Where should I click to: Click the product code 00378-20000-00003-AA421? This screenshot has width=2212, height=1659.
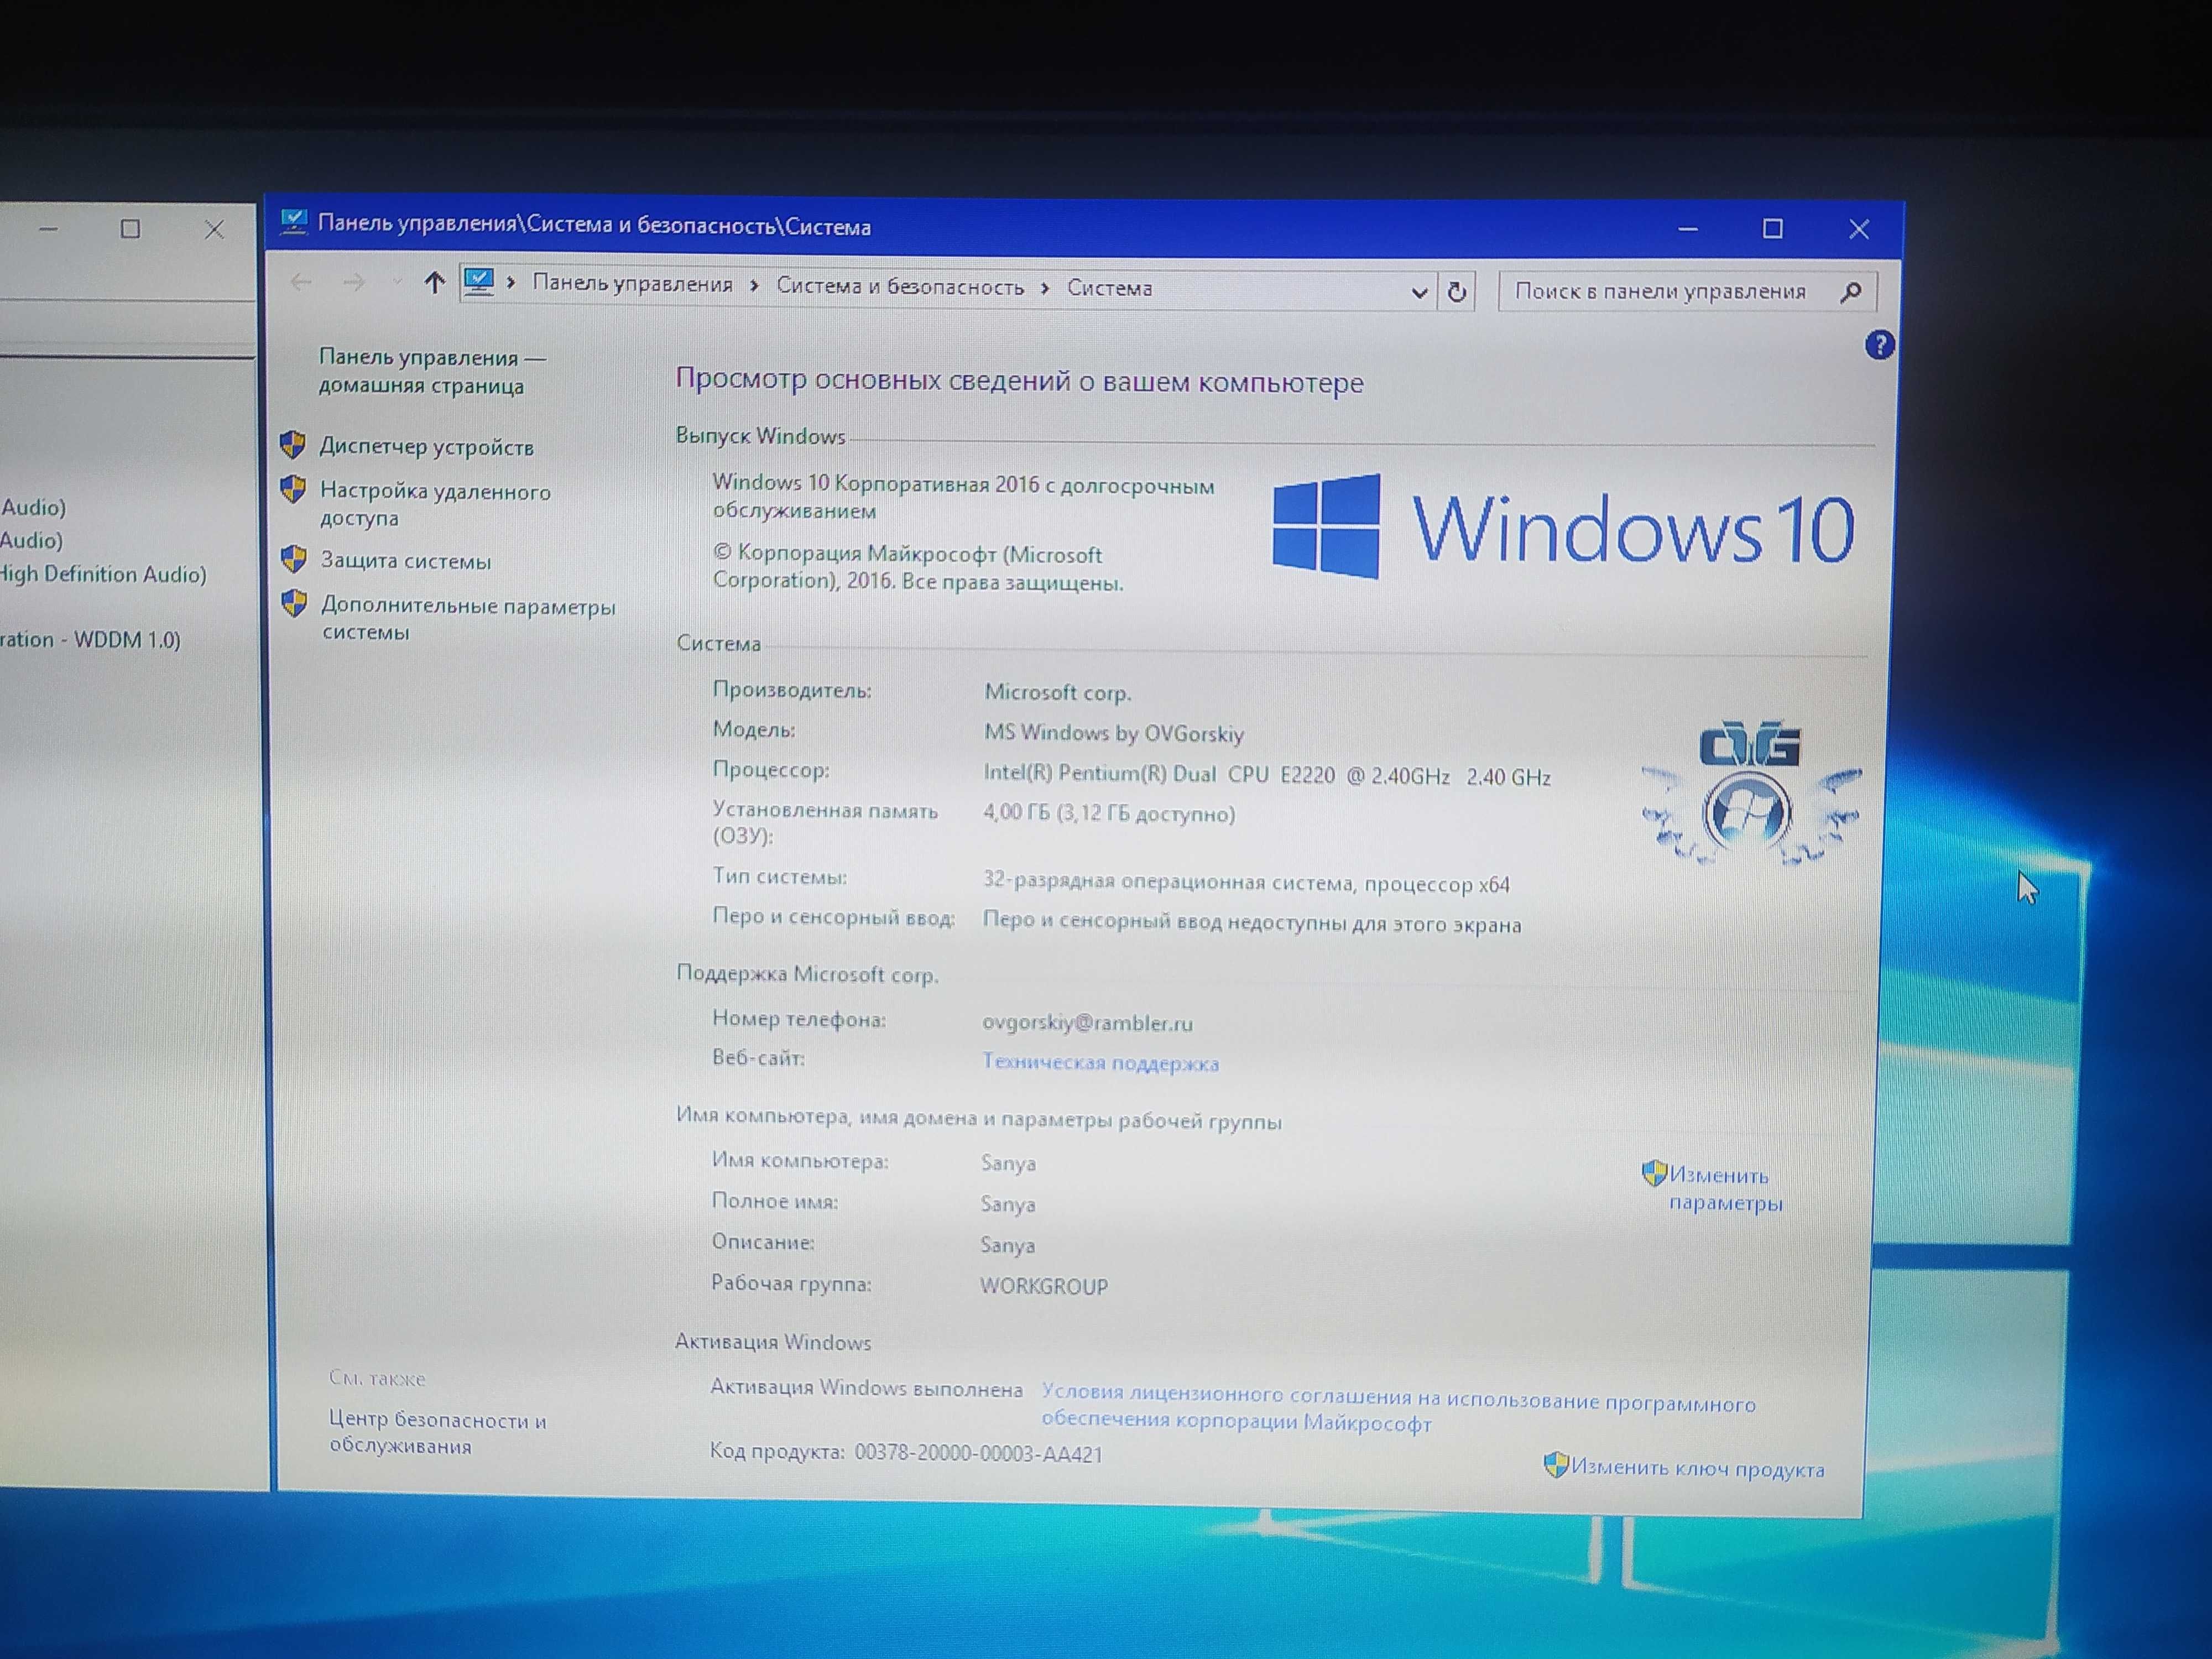point(978,1454)
